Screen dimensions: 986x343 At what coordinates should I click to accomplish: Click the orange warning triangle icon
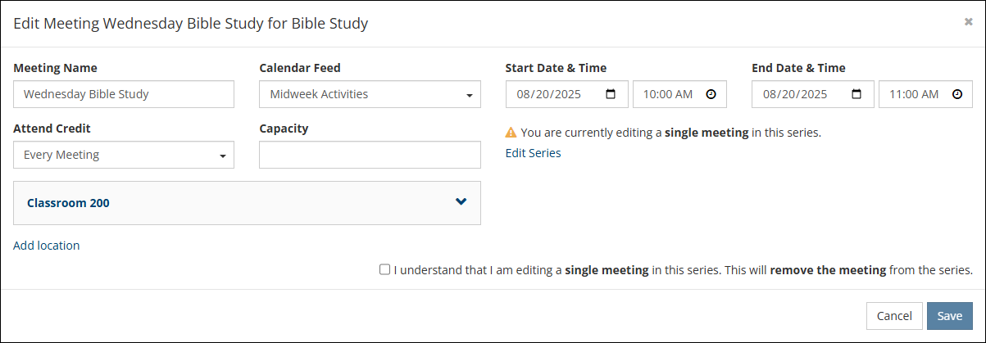[x=511, y=132]
